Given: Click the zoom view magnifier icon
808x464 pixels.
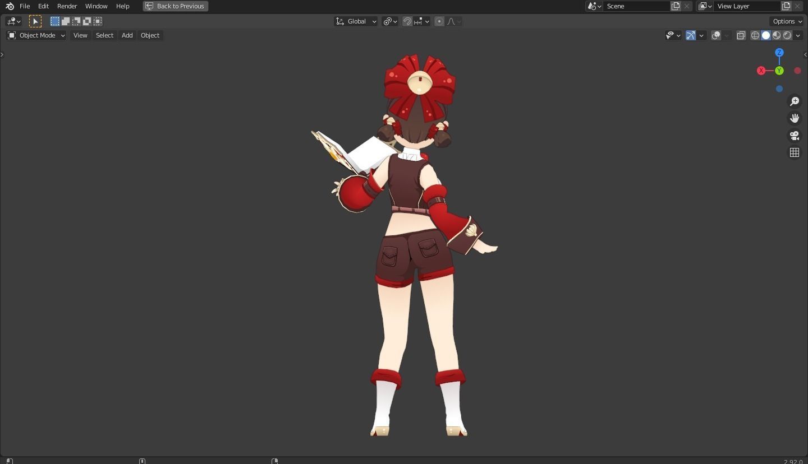Looking at the screenshot, I should point(794,101).
